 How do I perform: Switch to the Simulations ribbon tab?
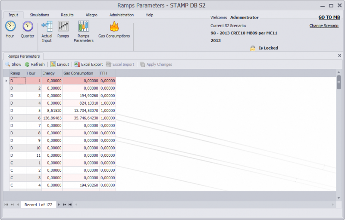[x=39, y=15]
